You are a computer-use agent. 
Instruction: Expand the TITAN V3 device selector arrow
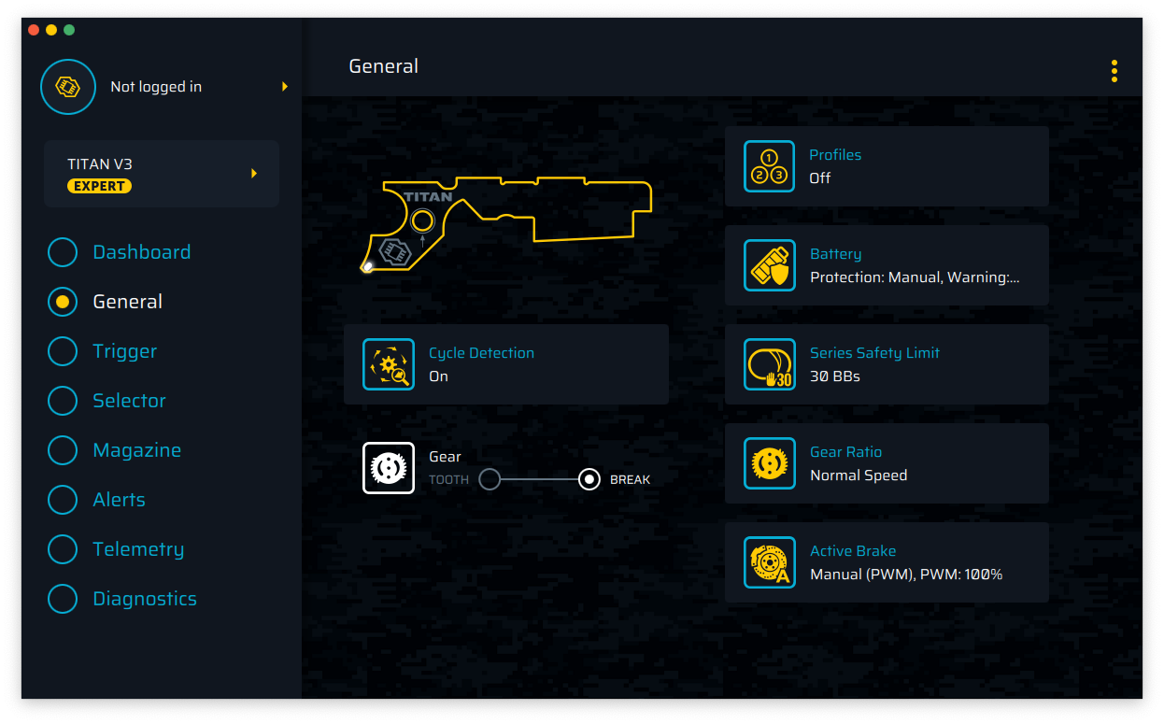pos(254,174)
